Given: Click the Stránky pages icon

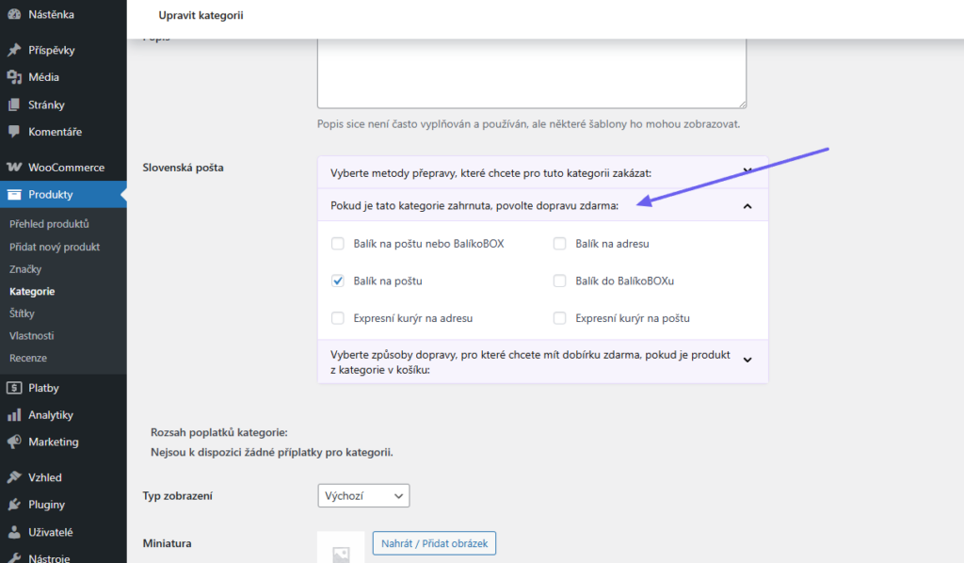Looking at the screenshot, I should (14, 105).
